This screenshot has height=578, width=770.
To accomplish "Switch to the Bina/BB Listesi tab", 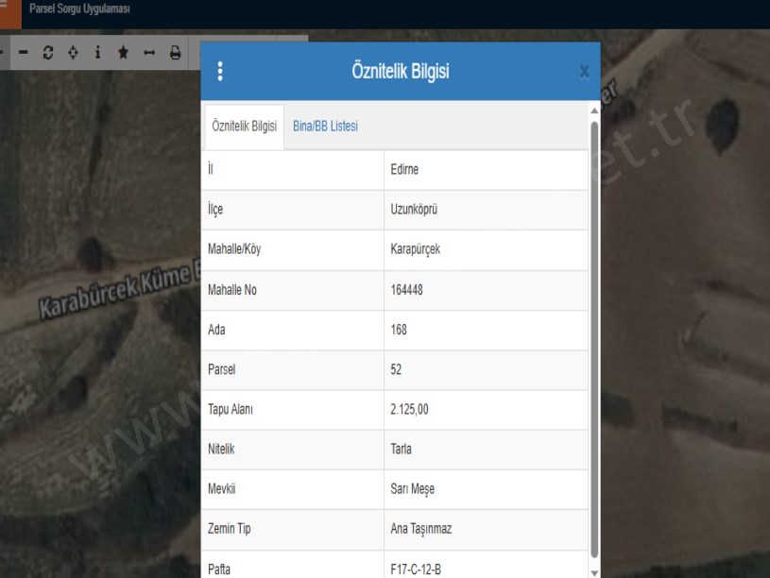I will point(325,127).
